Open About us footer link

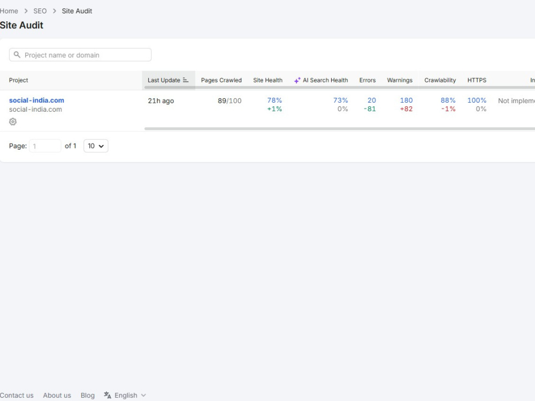(57, 395)
